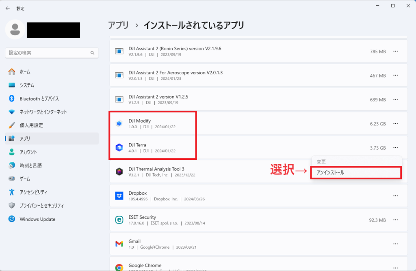Click the Google Chrome app name

click(145, 265)
